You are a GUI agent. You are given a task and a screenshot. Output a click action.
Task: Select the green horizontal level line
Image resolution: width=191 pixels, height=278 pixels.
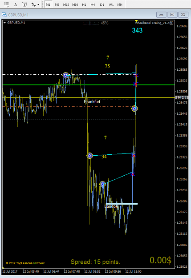(89, 85)
